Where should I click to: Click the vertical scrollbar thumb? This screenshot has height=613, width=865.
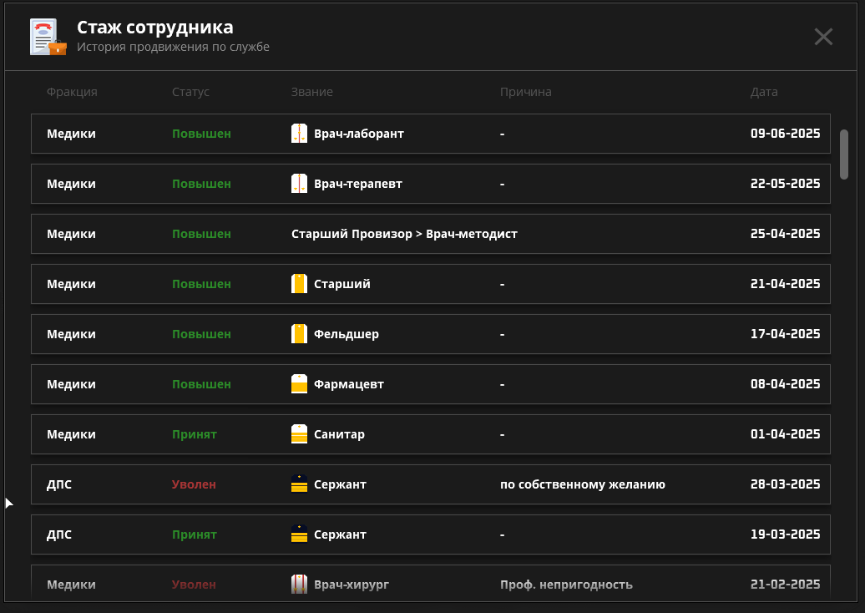(x=844, y=154)
